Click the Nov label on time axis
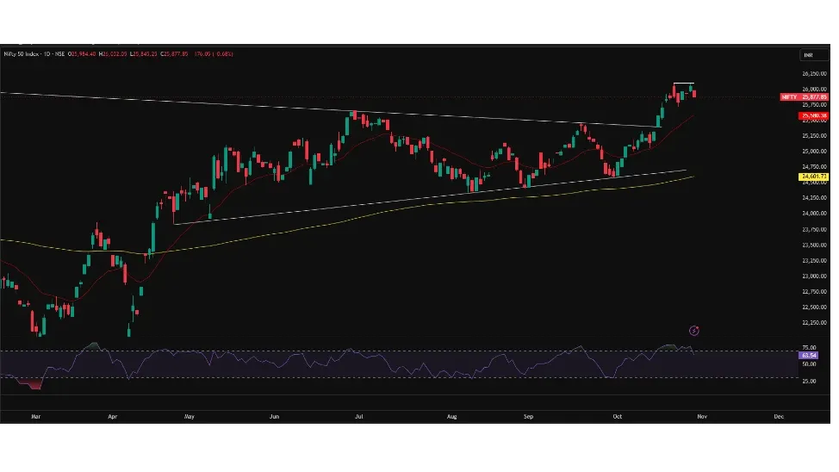Image resolution: width=839 pixels, height=472 pixels. (x=702, y=416)
